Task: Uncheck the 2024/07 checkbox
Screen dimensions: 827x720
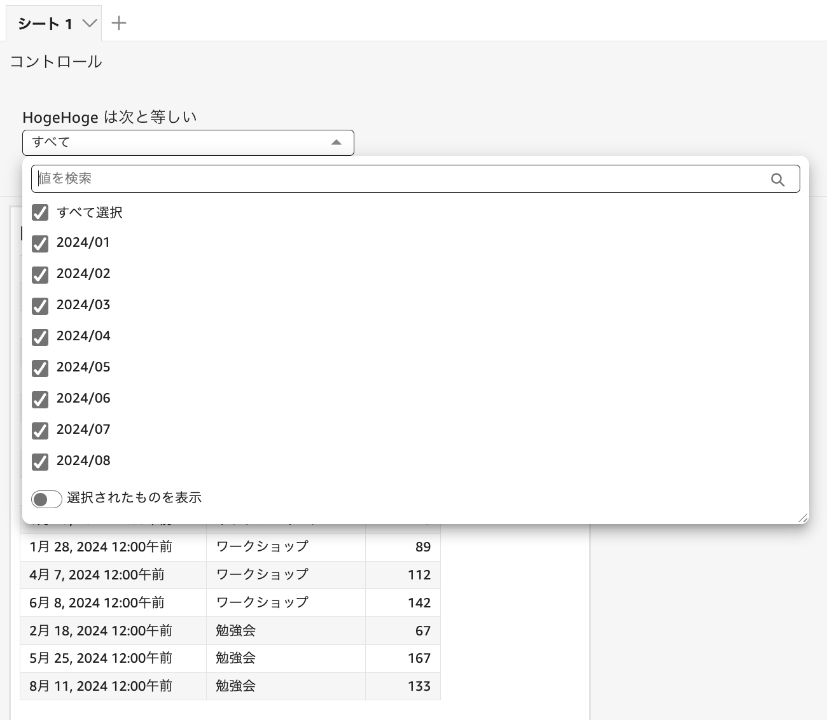Action: [x=40, y=431]
